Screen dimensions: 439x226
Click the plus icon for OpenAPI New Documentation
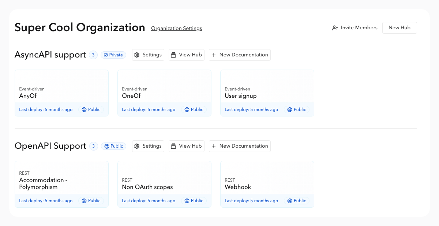tap(214, 146)
